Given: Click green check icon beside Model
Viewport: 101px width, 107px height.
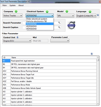Looking at the screenshot, I should [67, 11].
